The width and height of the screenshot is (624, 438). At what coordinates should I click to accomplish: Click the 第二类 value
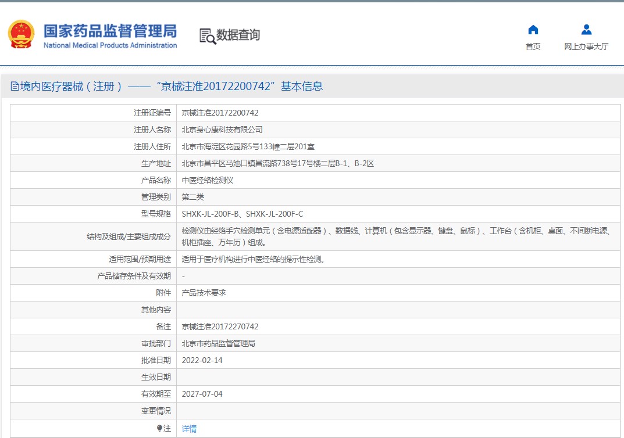coord(193,197)
